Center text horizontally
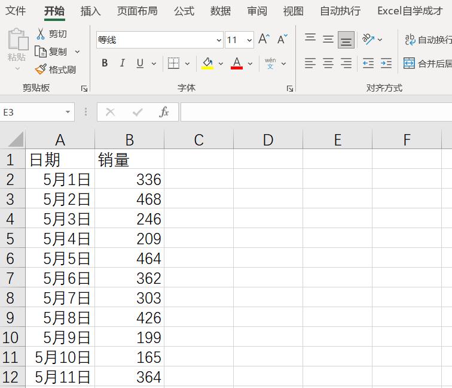Screen dimensions: 452x388 point(328,63)
